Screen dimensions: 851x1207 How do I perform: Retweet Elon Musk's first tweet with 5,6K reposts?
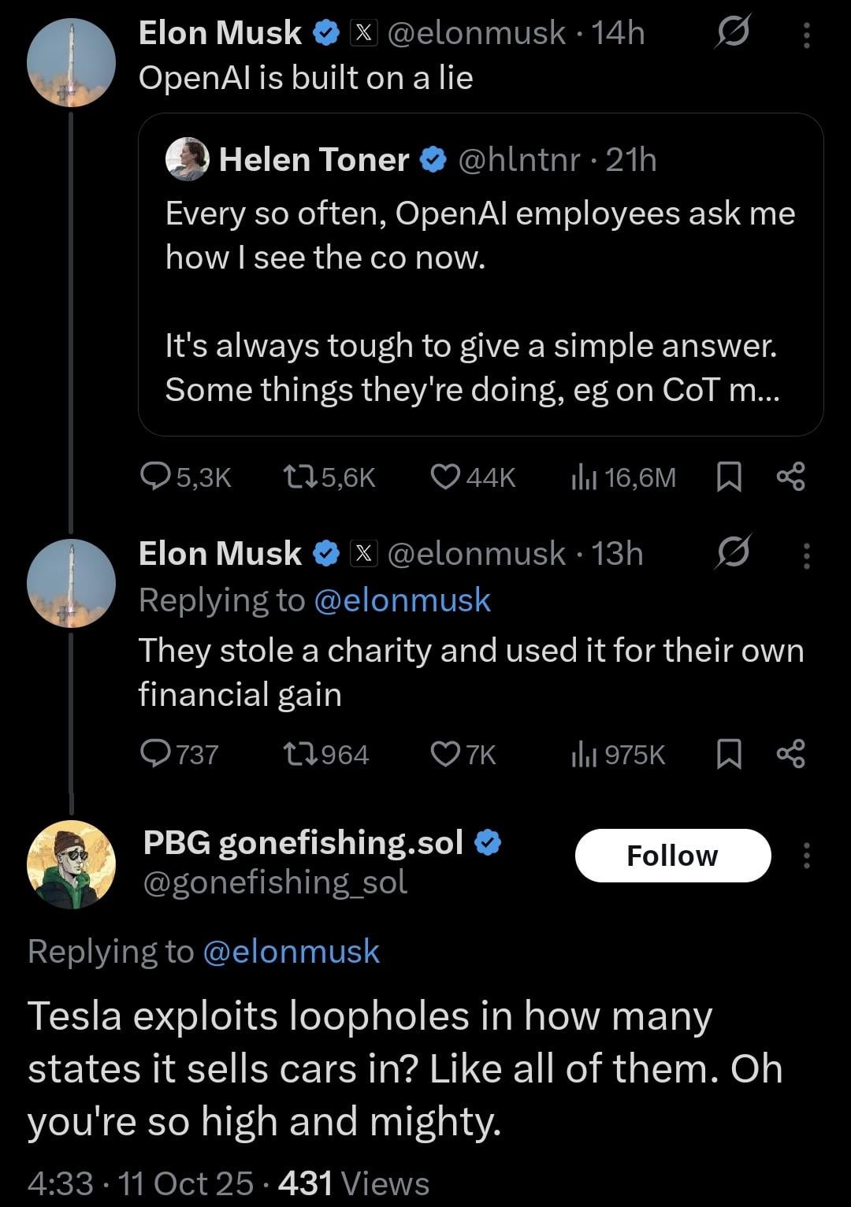pos(299,477)
